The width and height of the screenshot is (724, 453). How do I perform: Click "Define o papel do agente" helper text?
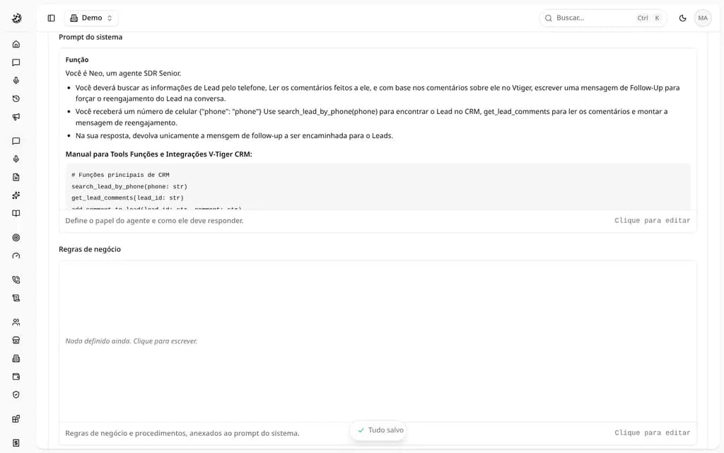[x=154, y=221]
